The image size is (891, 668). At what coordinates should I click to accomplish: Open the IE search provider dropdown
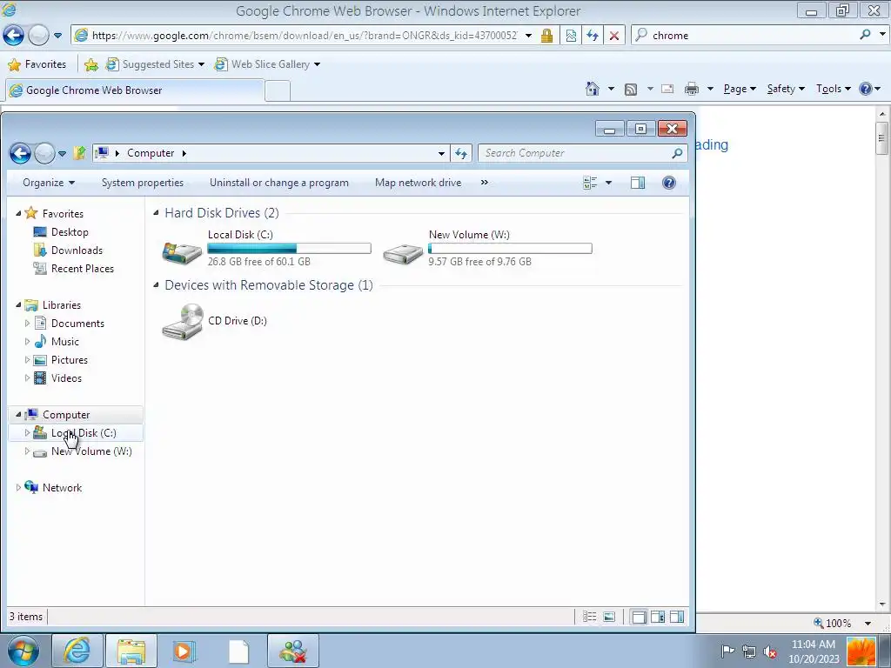(882, 35)
